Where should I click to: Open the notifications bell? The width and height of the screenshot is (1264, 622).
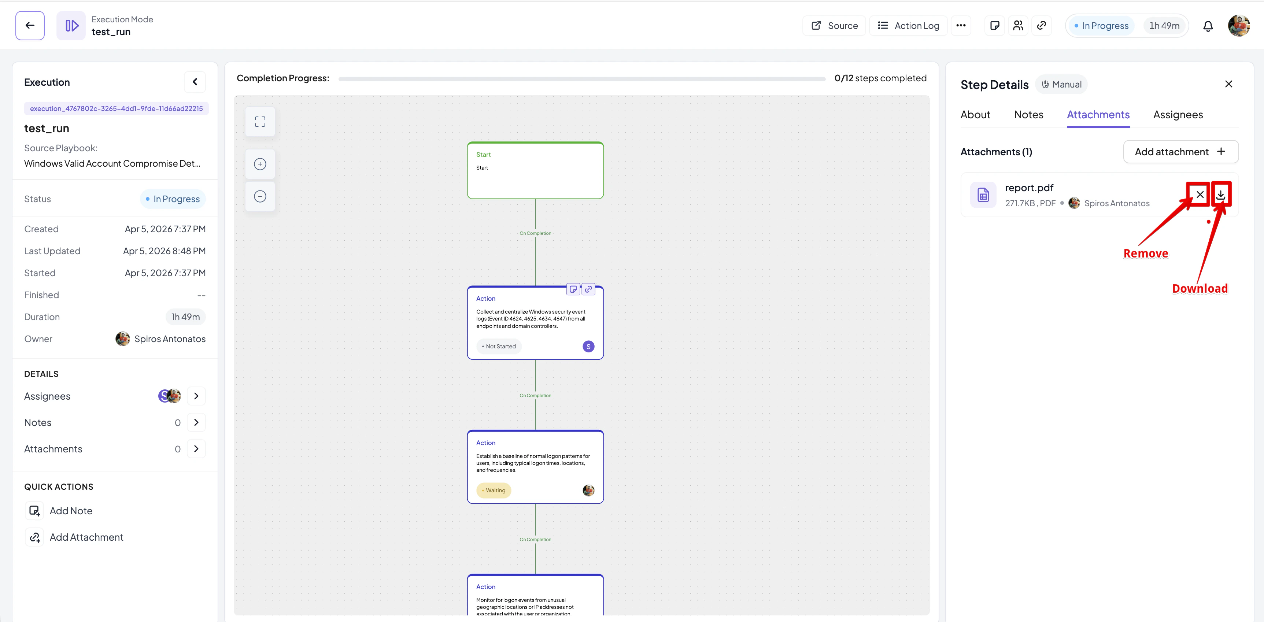[x=1208, y=26]
